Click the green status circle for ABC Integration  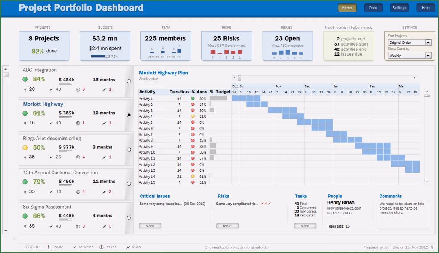tap(25, 79)
